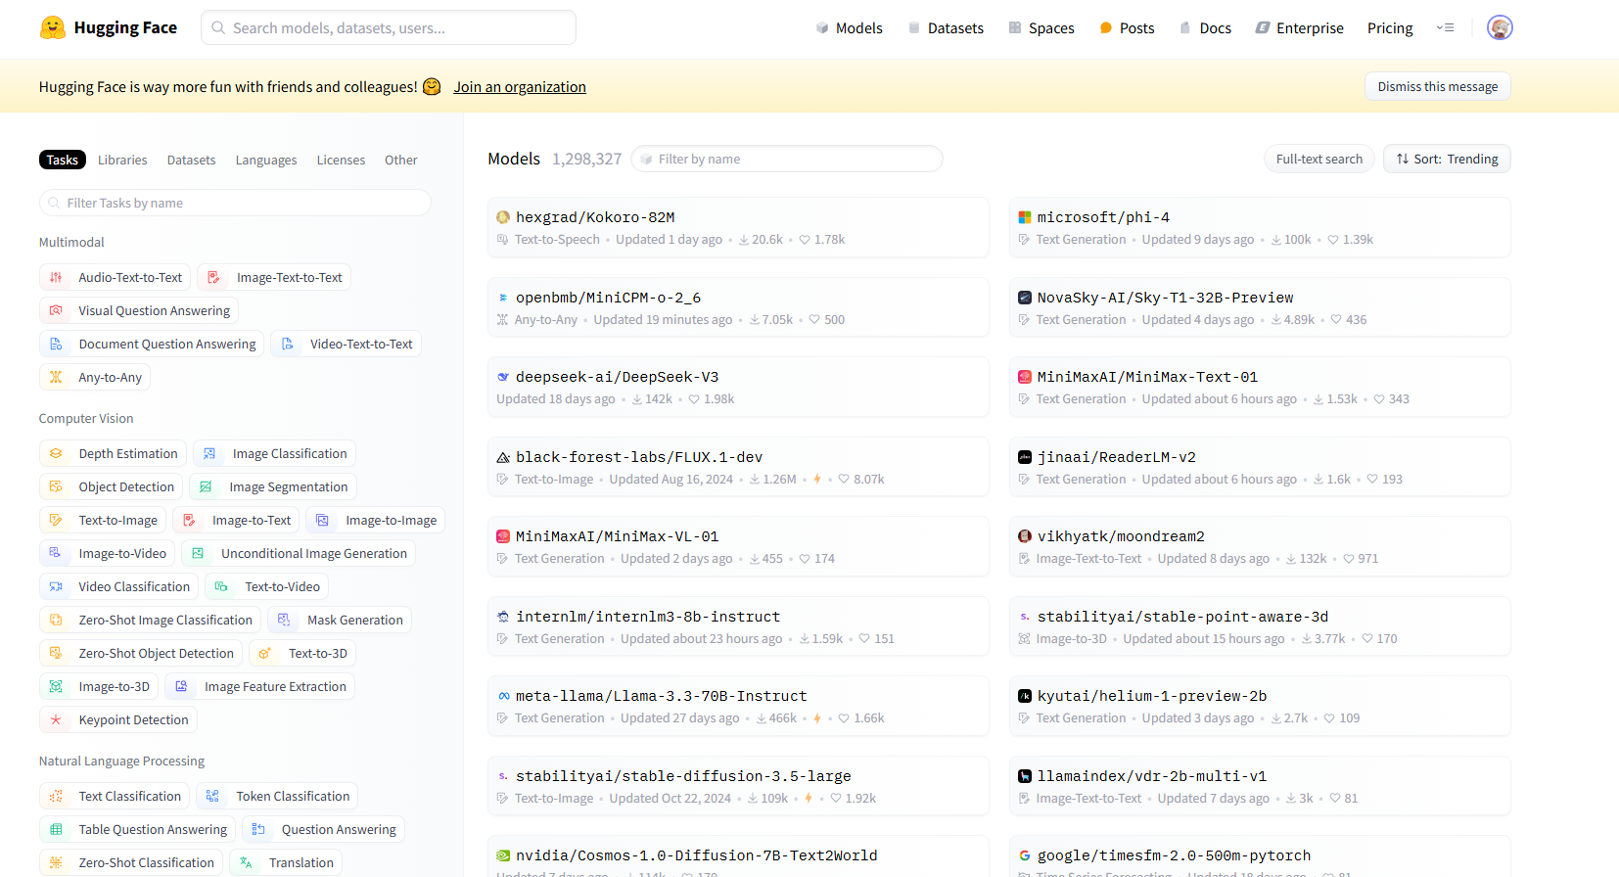Click the meta-llama Meta logo icon
Image resolution: width=1619 pixels, height=877 pixels.
click(x=503, y=696)
